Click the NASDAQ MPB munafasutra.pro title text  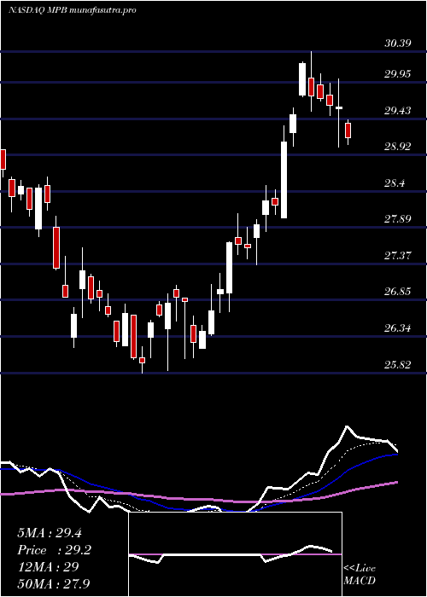(x=73, y=10)
